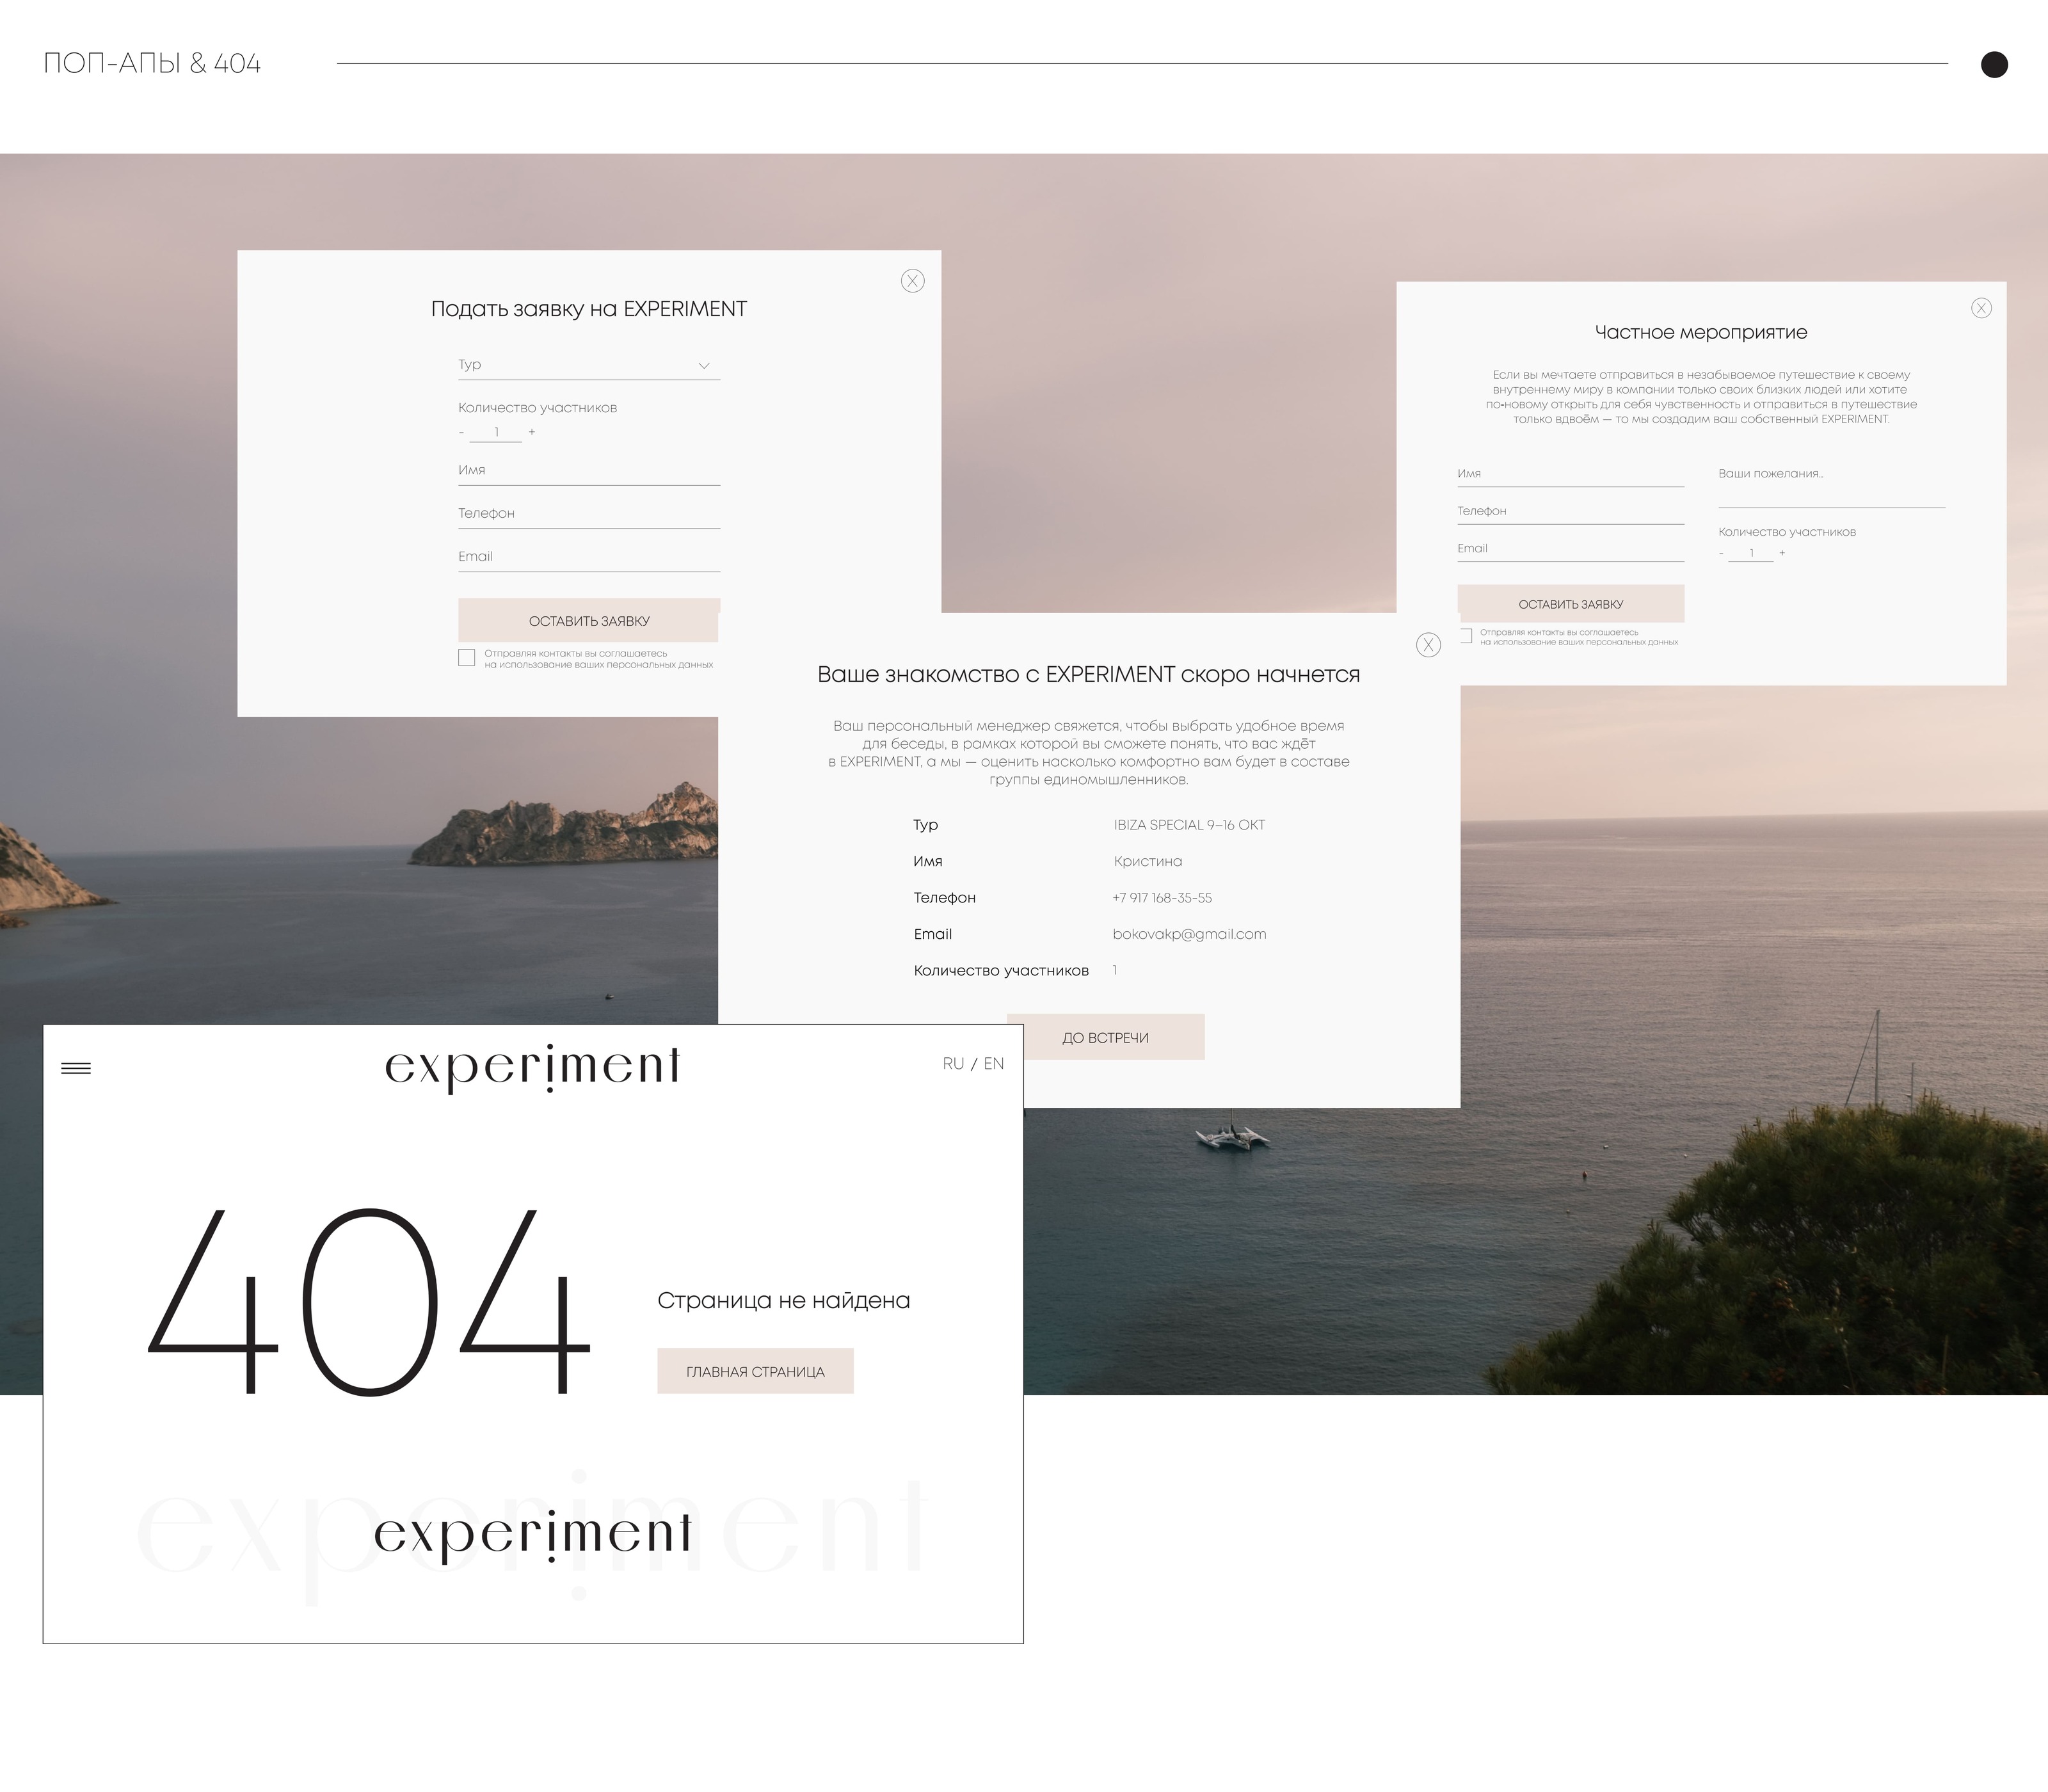
Task: Close the confirmation popup with X icon
Action: pyautogui.click(x=1428, y=645)
